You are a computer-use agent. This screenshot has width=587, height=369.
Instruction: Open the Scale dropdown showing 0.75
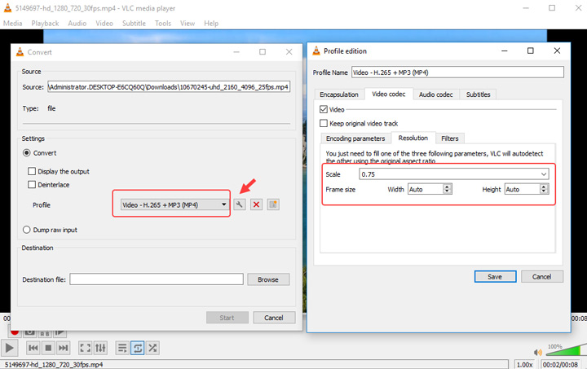[x=454, y=174]
